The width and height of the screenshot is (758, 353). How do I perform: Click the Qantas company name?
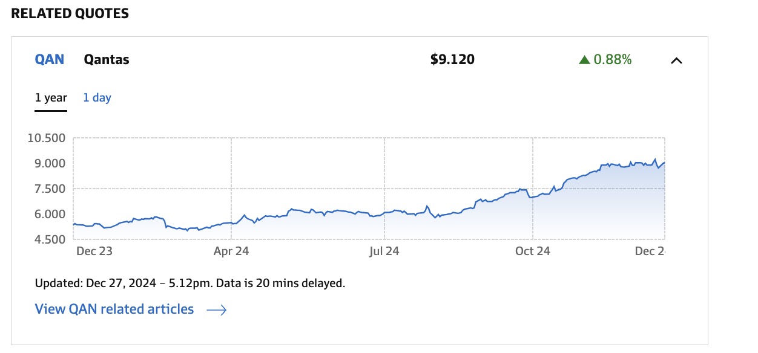(107, 60)
